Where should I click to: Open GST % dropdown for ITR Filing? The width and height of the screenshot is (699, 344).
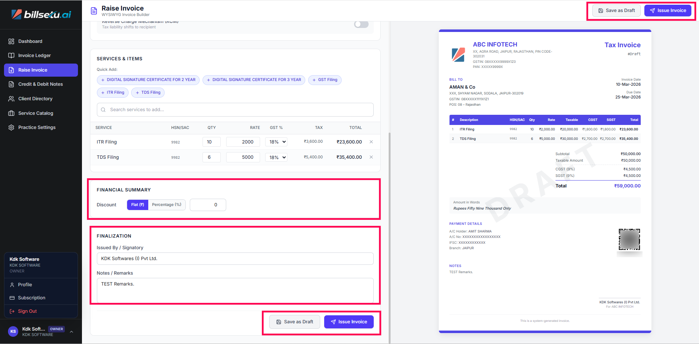(x=276, y=142)
